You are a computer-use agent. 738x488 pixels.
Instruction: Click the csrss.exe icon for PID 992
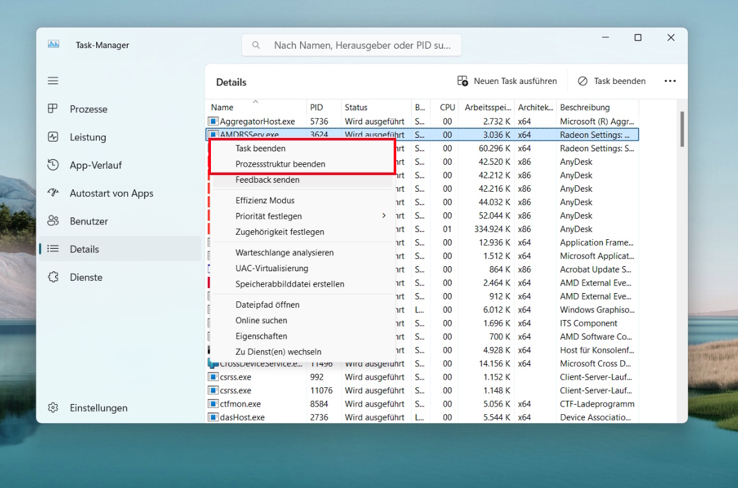pos(214,377)
